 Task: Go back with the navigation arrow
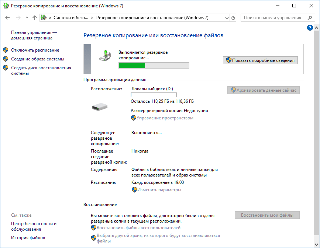[7, 18]
